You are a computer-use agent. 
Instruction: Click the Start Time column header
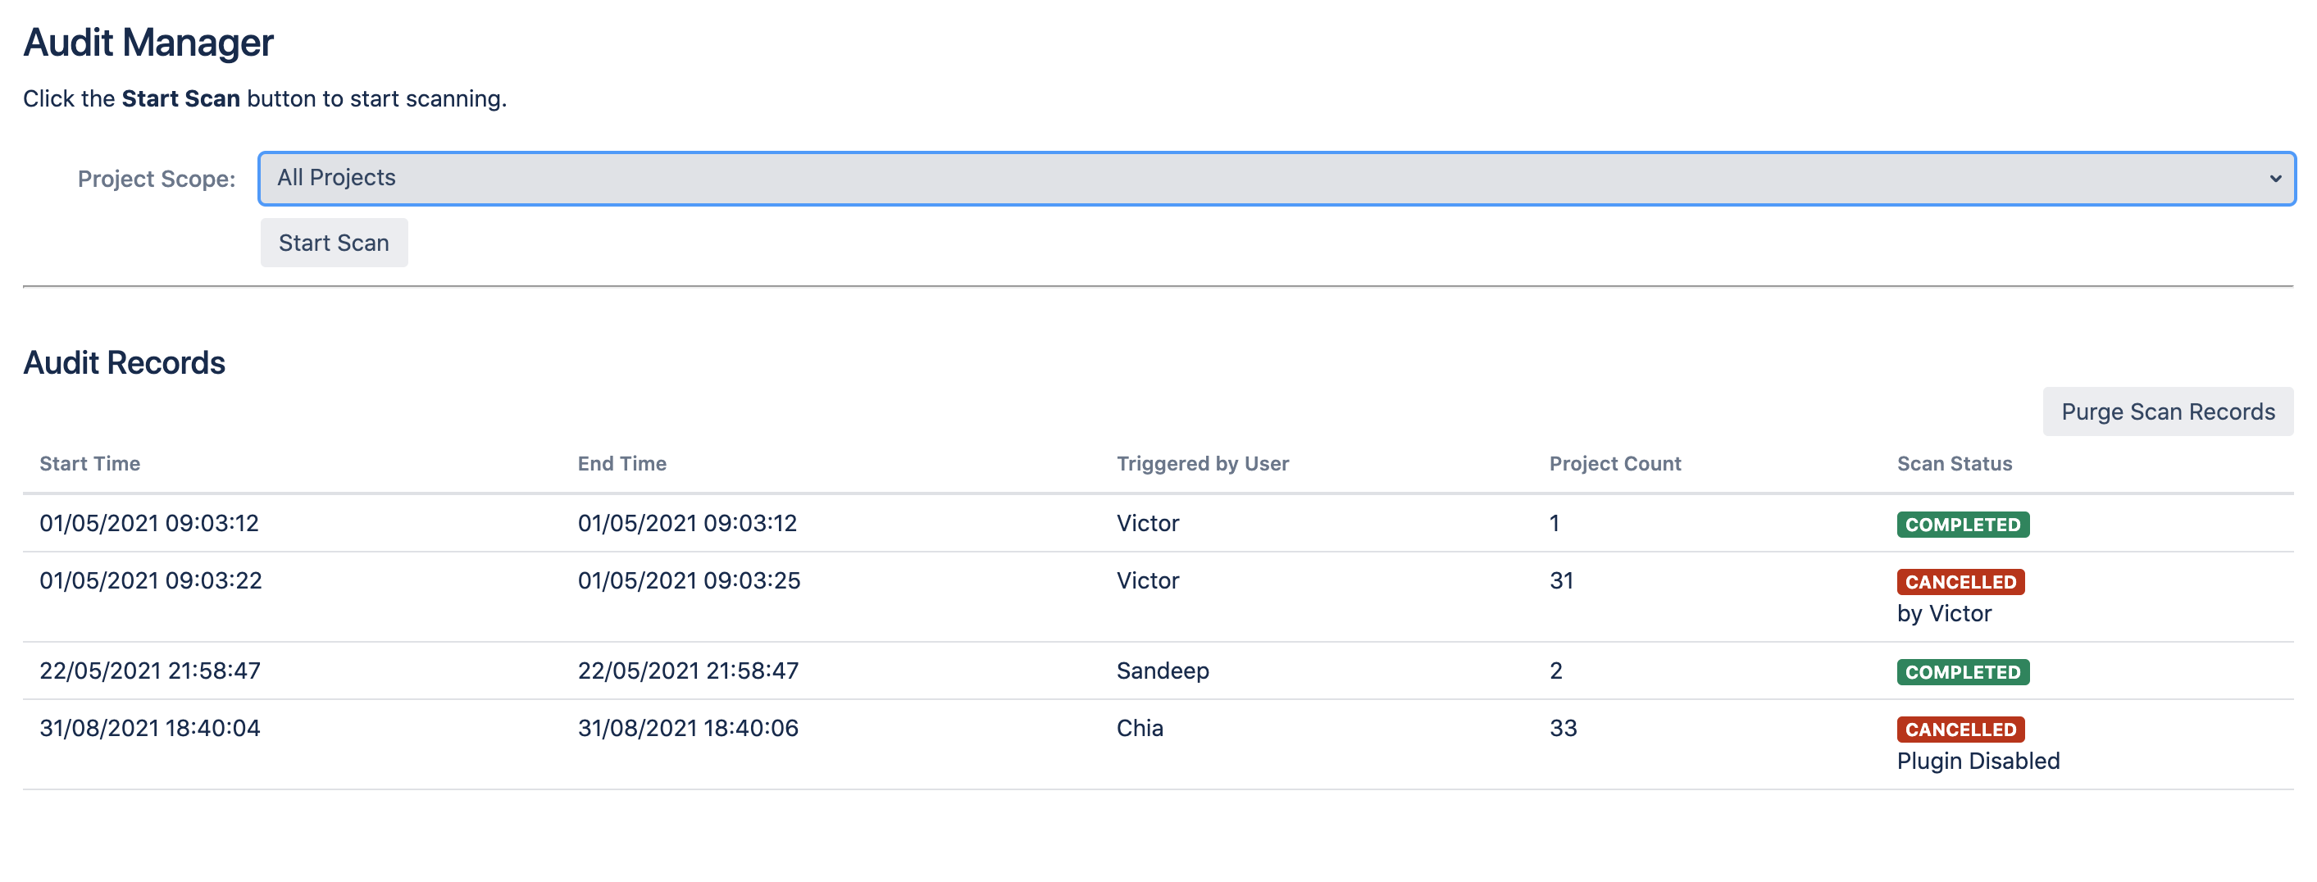(90, 464)
